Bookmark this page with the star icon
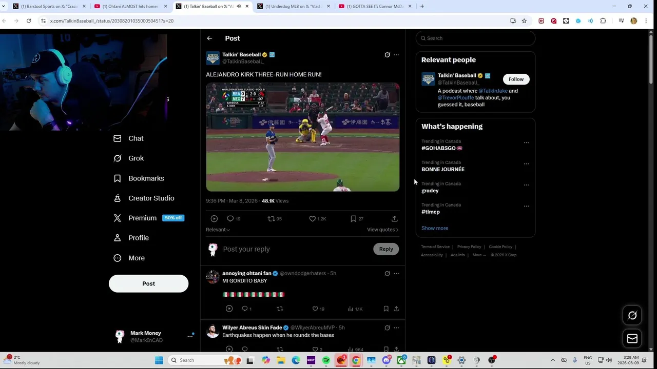The width and height of the screenshot is (657, 369). click(x=524, y=21)
